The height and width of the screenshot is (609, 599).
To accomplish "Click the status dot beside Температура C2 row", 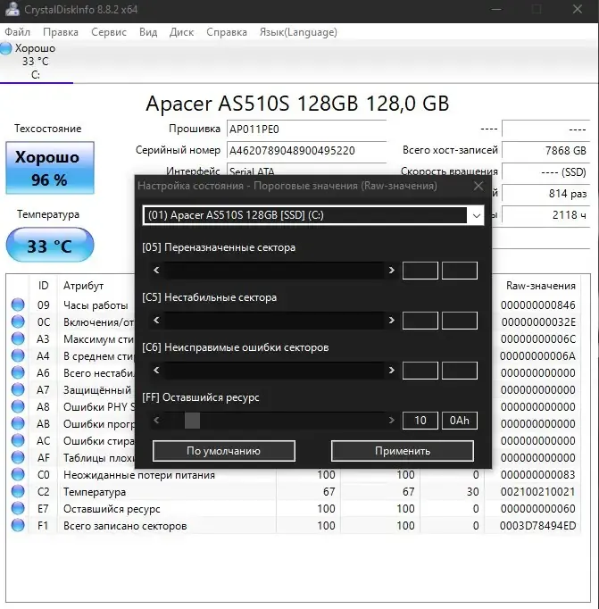I will coord(18,491).
